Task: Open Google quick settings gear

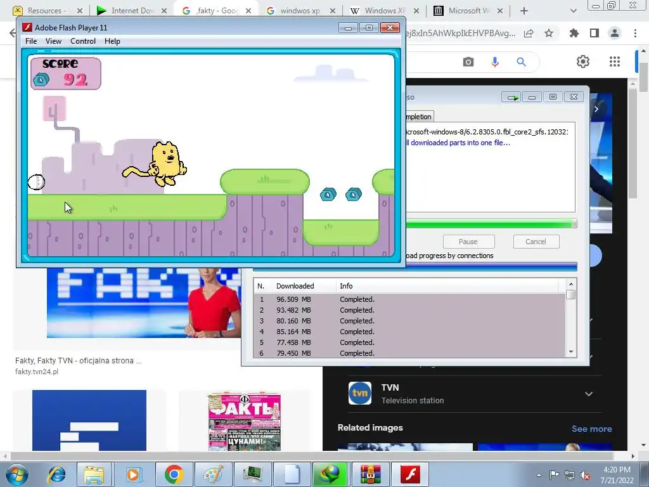Action: 583,62
